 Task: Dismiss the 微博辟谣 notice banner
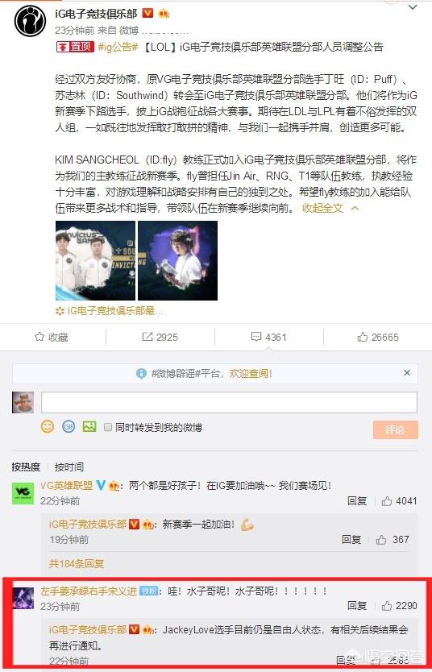pyautogui.click(x=407, y=373)
